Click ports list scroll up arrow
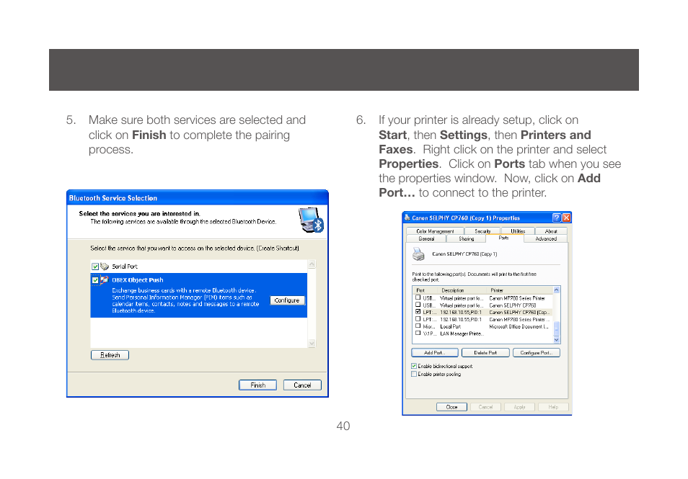 coord(557,290)
